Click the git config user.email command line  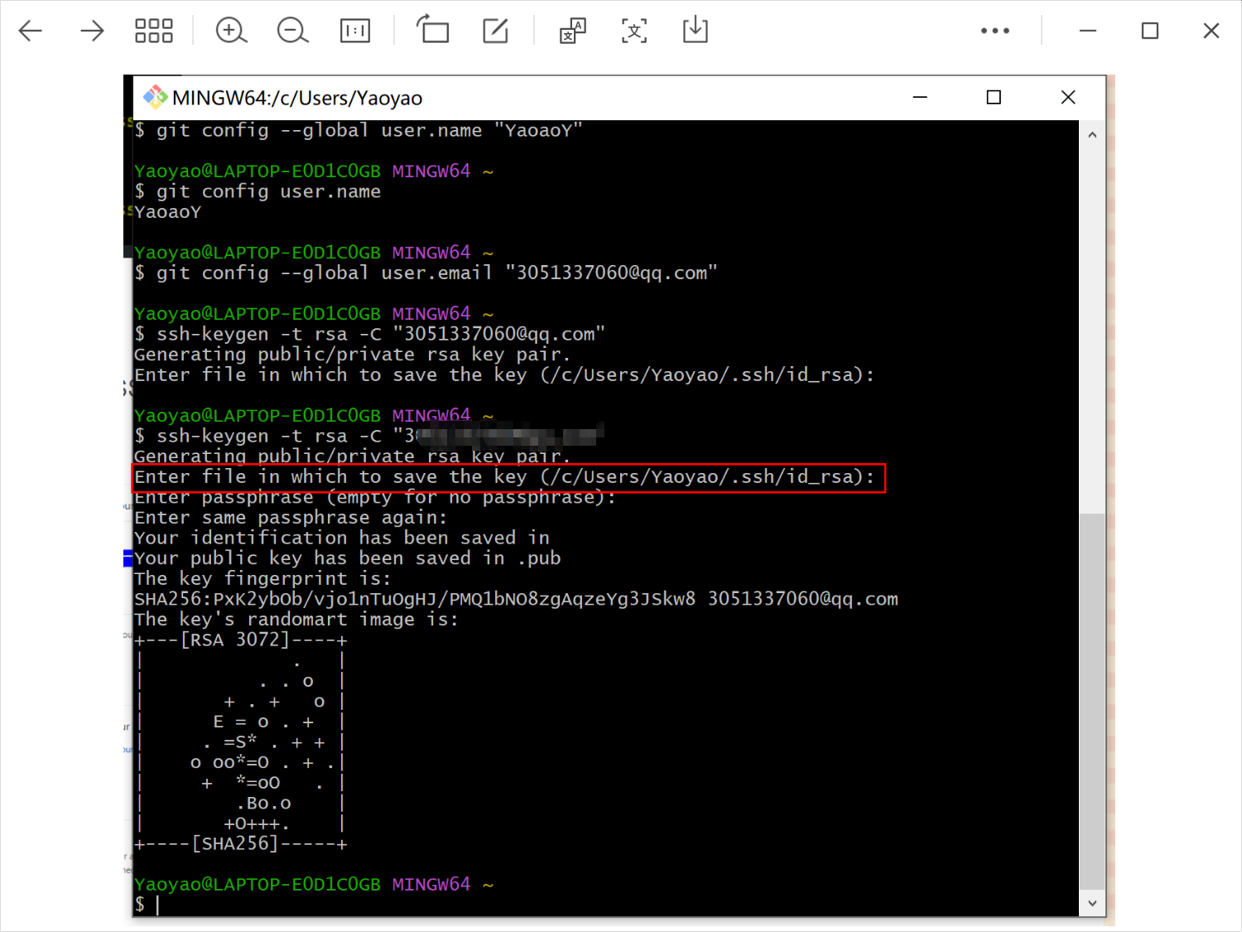pyautogui.click(x=426, y=273)
